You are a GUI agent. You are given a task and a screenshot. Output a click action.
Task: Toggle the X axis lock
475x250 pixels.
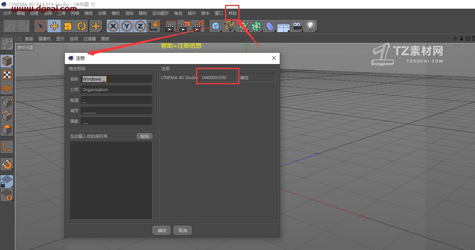[x=113, y=26]
